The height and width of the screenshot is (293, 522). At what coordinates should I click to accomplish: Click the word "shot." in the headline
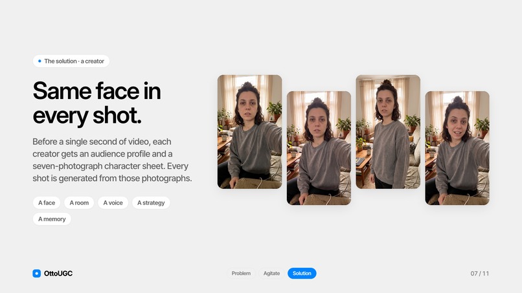pyautogui.click(x=117, y=115)
